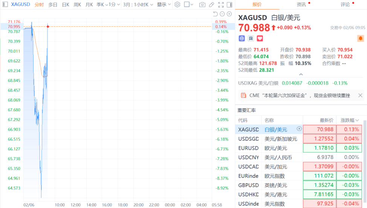
Task: Expand the 显示 display dropdown
Action: point(164,5)
